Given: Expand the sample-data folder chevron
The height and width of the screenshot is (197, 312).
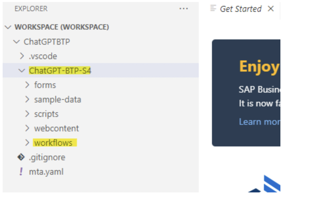Looking at the screenshot, I should click(27, 99).
